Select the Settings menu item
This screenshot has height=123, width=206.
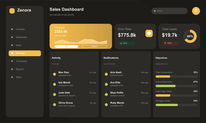point(25,53)
